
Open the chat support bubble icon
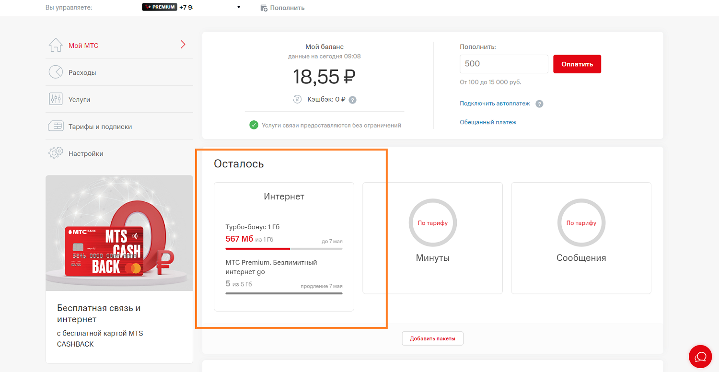[701, 356]
